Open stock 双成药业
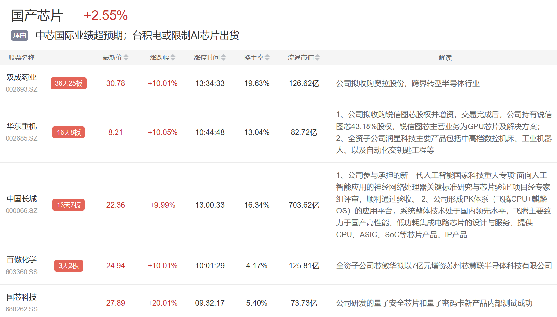The image size is (557, 317). coord(22,77)
